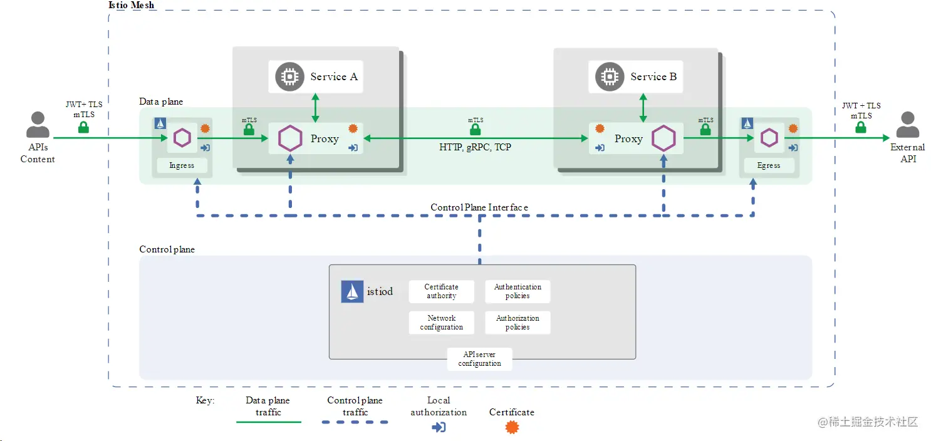Click the APIs Content label
The image size is (931, 441).
[x=38, y=153]
